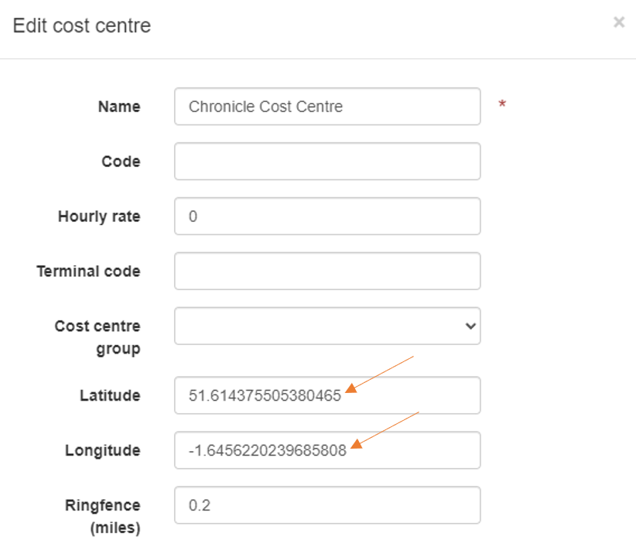
Task: Select the Hourly rate input box
Action: tap(327, 217)
